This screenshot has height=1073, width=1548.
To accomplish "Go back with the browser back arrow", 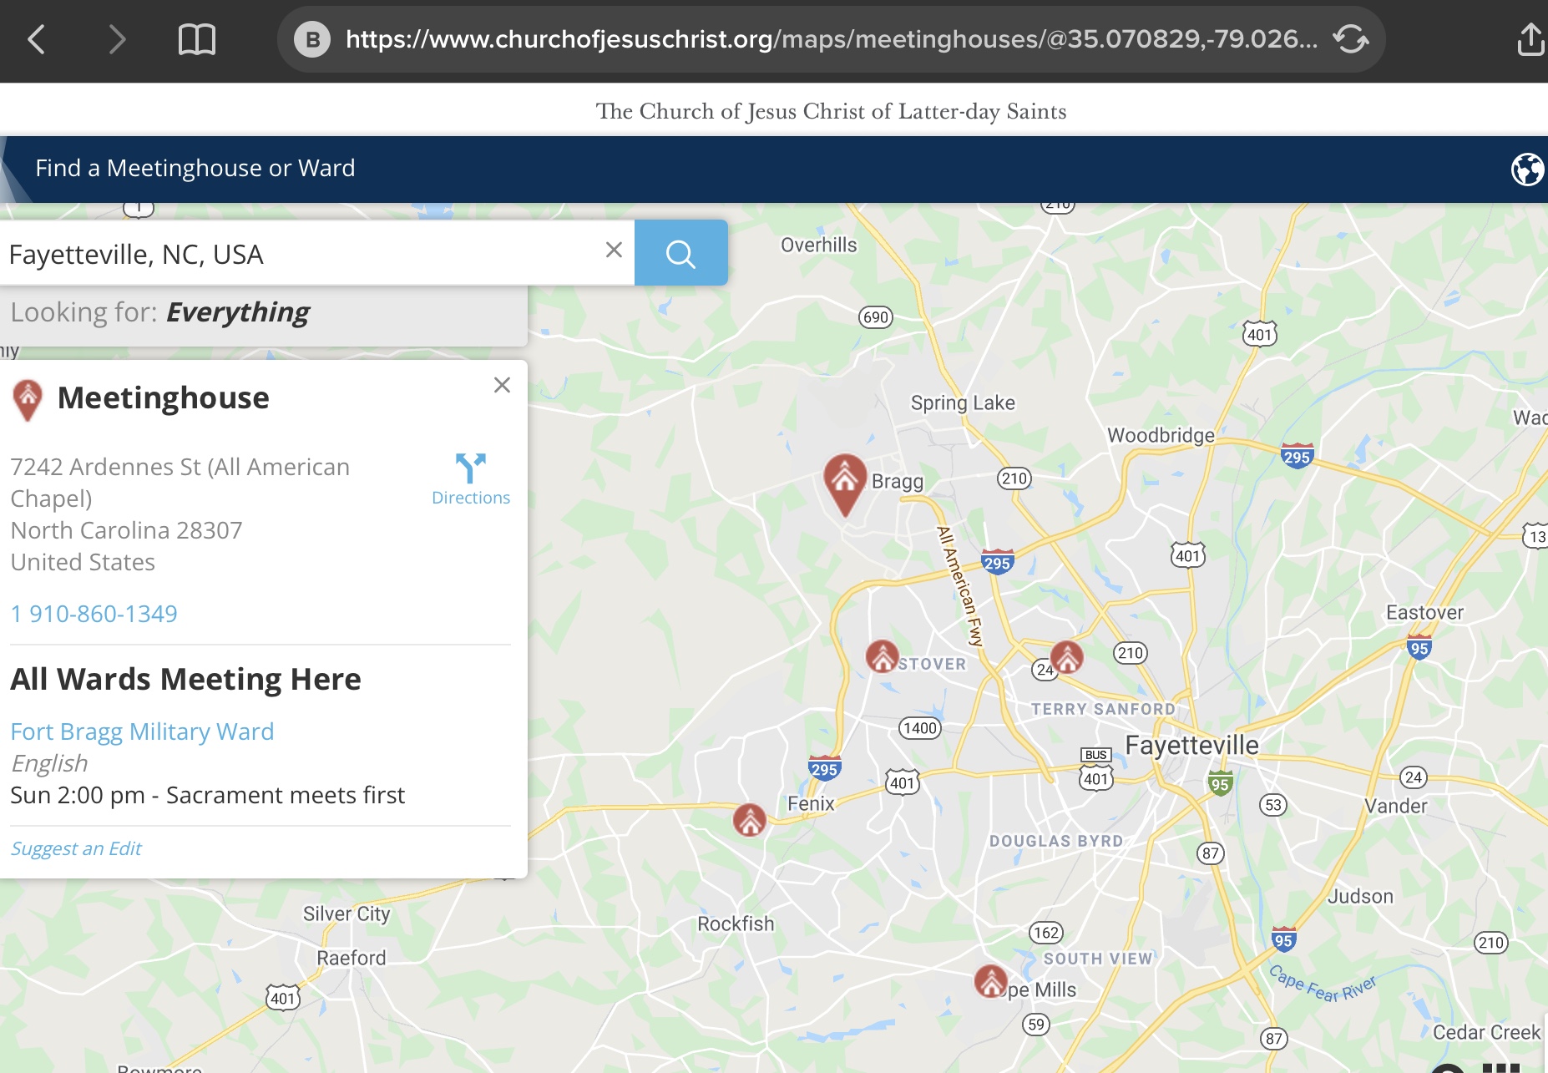I will tap(37, 39).
